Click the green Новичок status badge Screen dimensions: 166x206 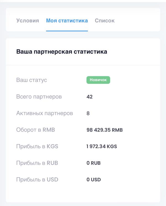[98, 80]
